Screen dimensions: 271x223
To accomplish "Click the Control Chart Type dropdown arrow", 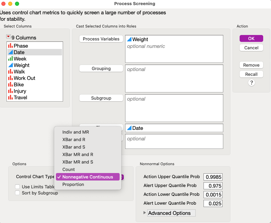I will click(x=122, y=177).
